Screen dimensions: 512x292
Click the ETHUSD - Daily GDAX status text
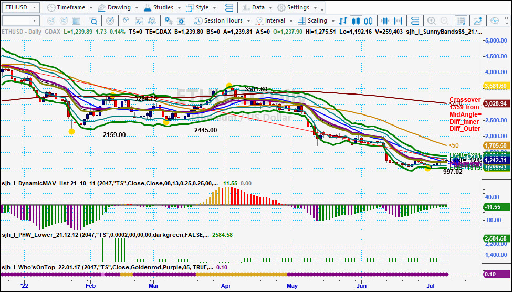click(x=30, y=32)
